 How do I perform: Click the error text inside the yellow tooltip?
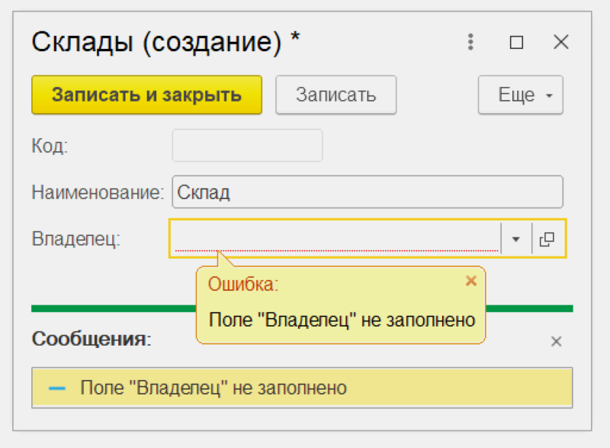[342, 320]
